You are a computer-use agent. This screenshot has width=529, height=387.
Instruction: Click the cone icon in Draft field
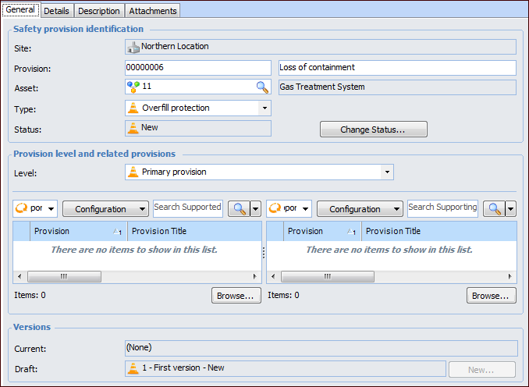(133, 368)
